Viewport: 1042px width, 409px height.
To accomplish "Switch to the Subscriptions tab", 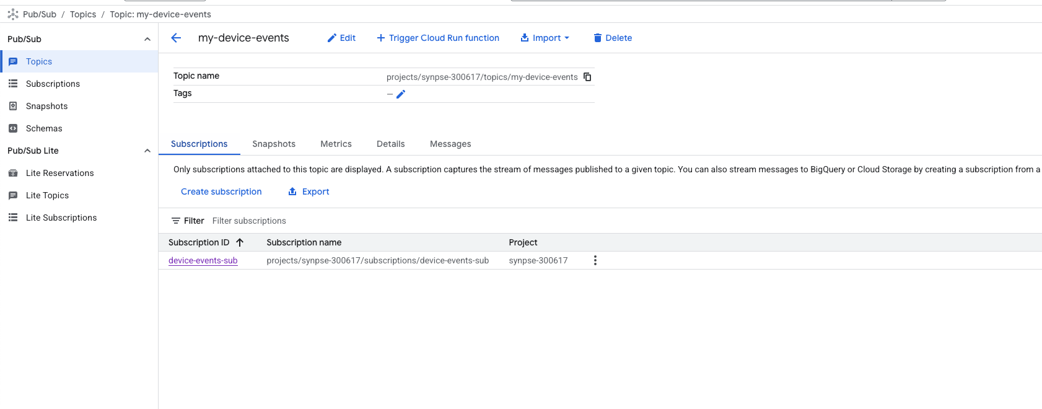I will pos(199,144).
